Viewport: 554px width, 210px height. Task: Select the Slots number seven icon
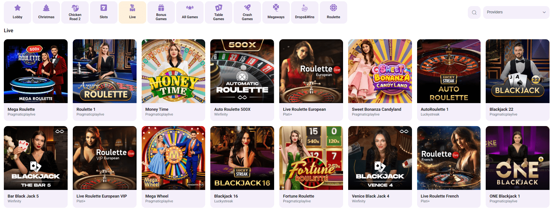point(104,8)
